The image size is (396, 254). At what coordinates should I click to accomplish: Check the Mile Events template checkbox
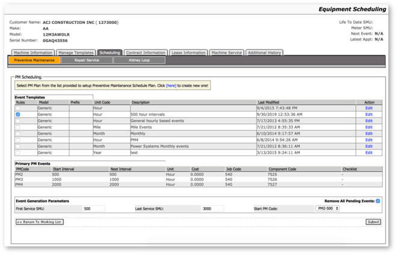[x=18, y=127]
